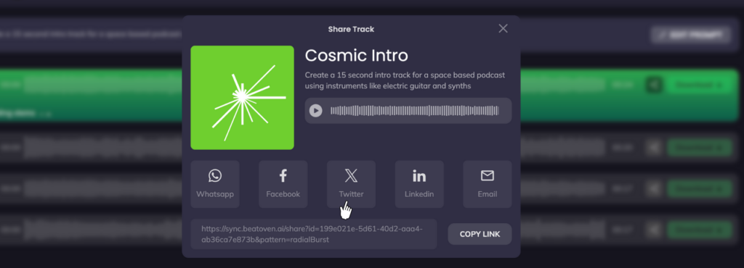Send the track by Email

pos(488,184)
